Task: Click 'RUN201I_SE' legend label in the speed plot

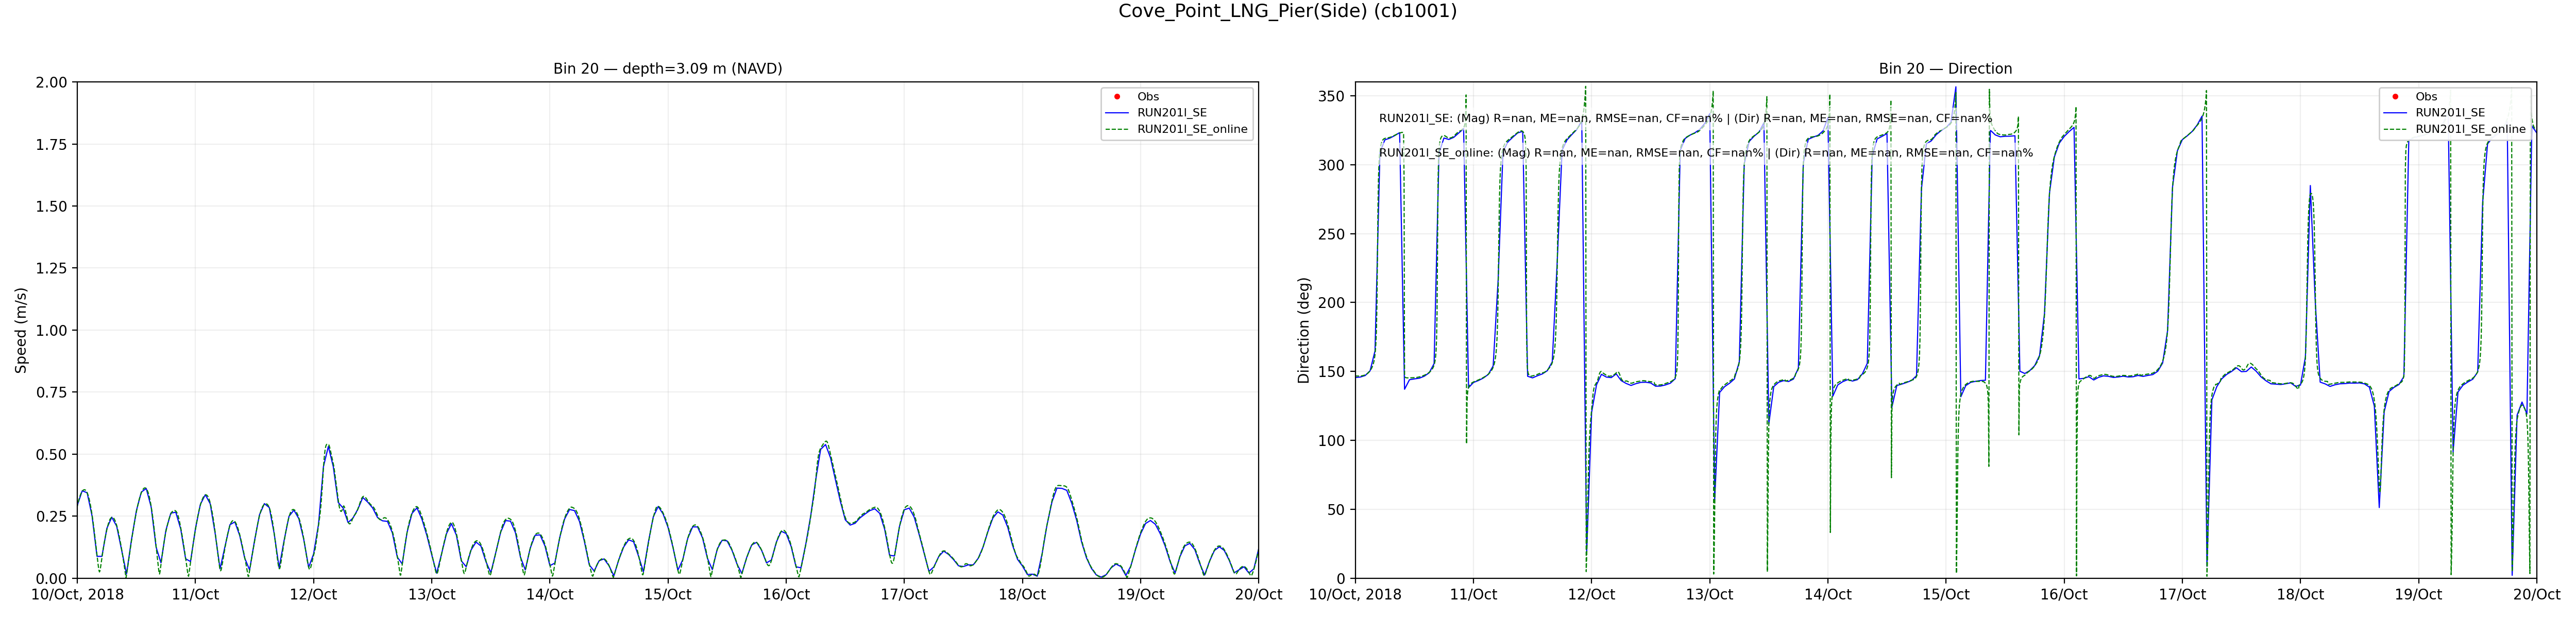Action: pyautogui.click(x=1172, y=113)
